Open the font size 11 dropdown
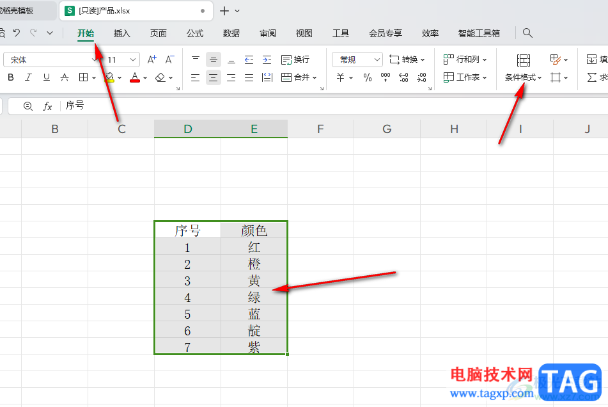The height and width of the screenshot is (407, 608). coord(132,60)
